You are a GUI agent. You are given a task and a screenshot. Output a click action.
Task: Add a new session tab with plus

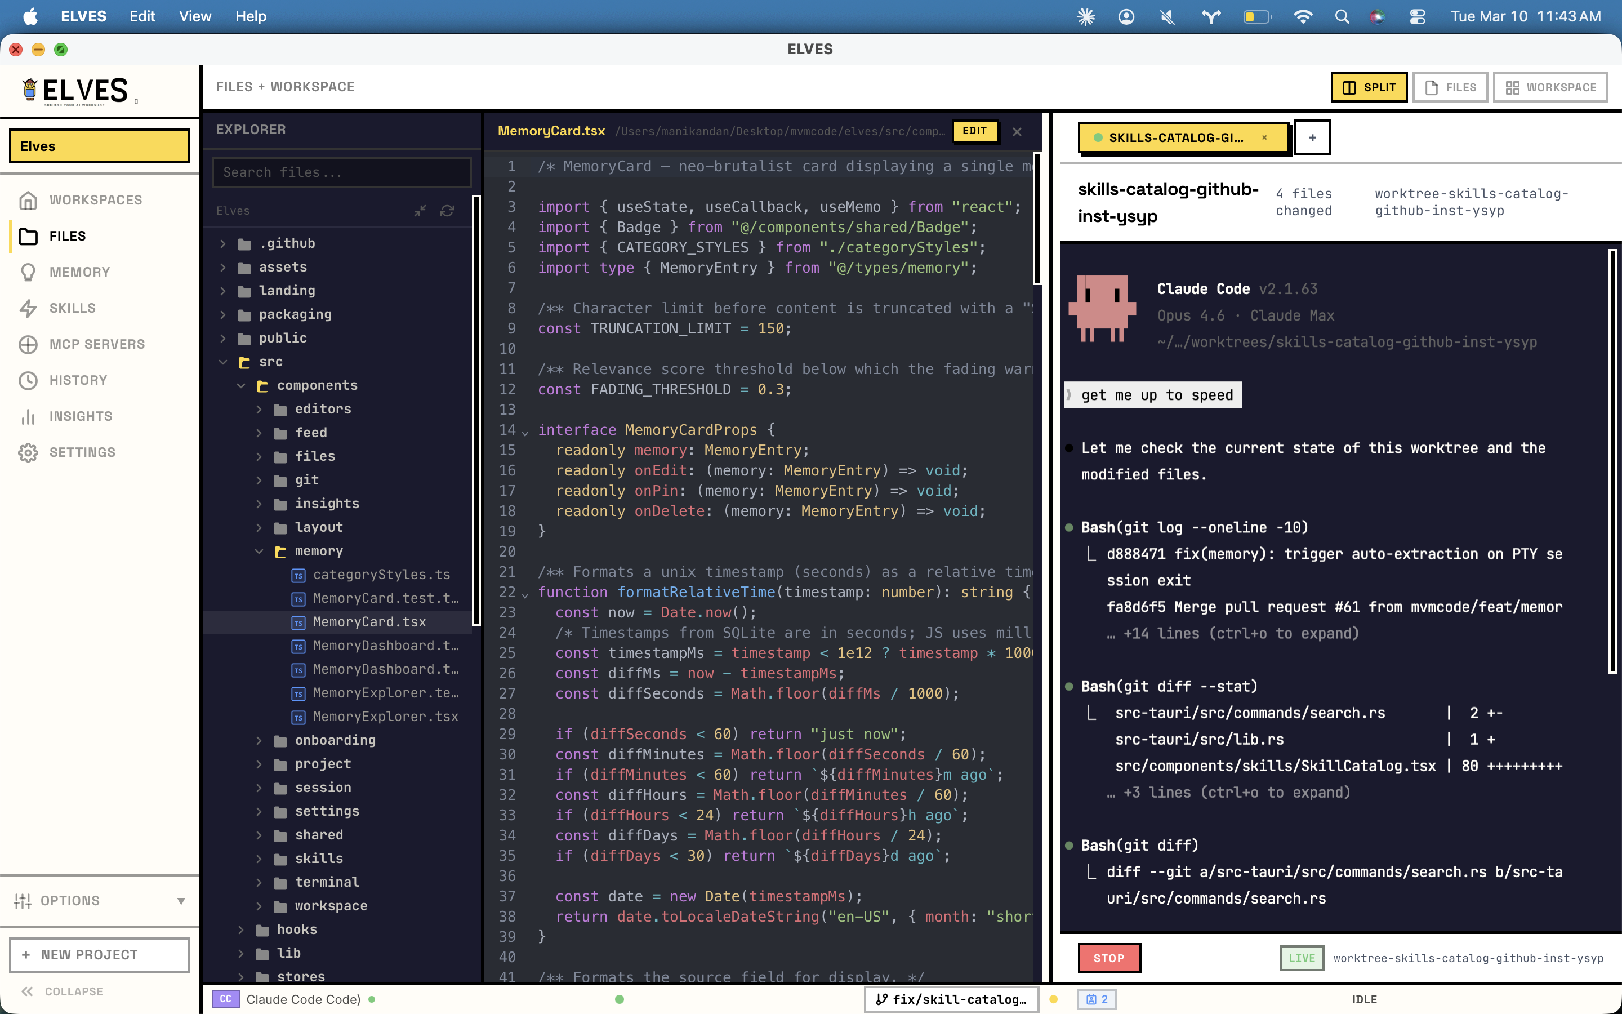pyautogui.click(x=1312, y=137)
